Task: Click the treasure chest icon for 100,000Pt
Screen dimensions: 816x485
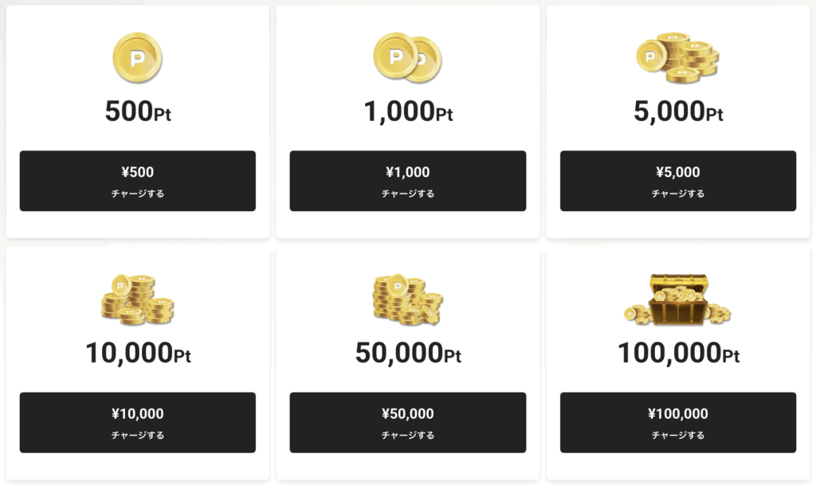Action: [x=677, y=299]
